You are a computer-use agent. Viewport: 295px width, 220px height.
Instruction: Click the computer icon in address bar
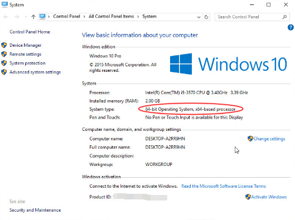coord(42,17)
